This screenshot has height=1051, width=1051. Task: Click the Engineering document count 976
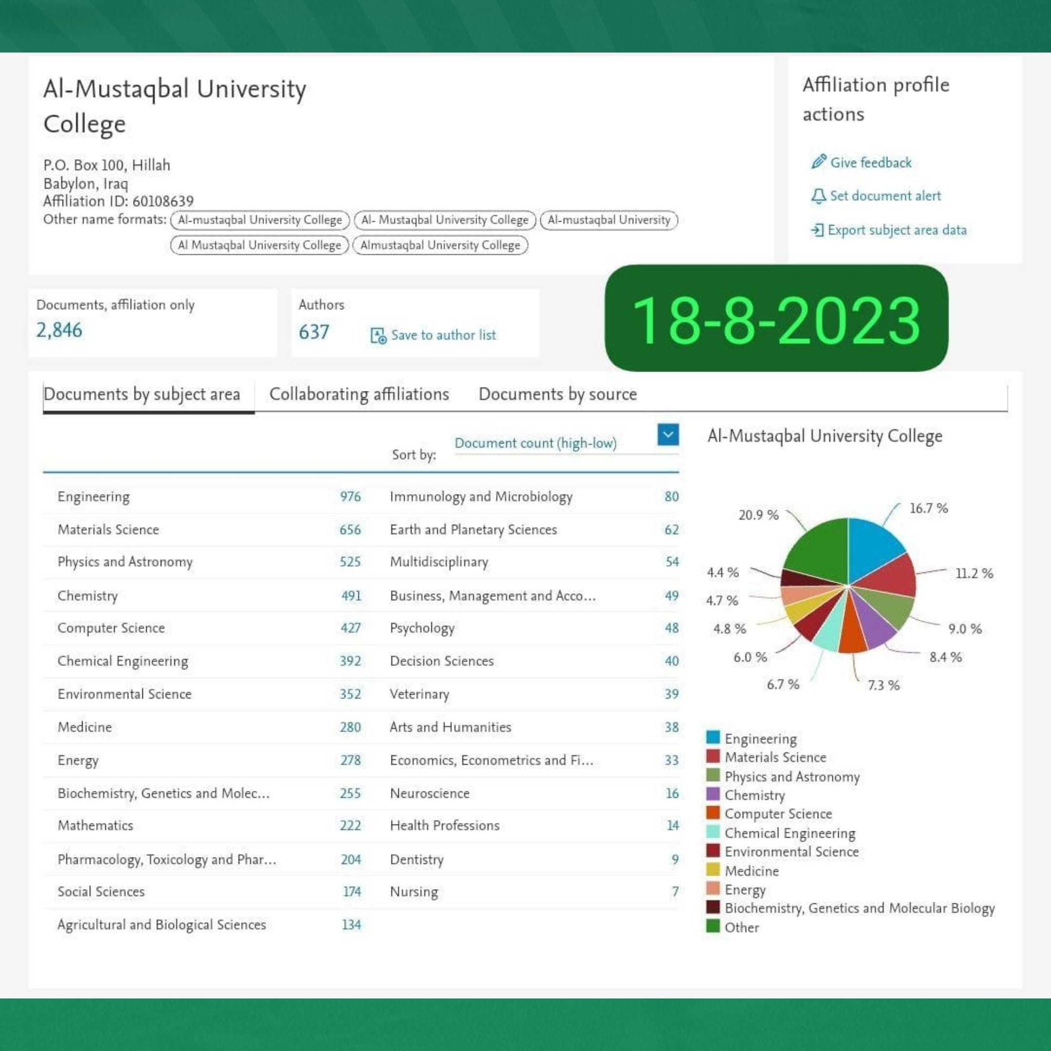[351, 496]
